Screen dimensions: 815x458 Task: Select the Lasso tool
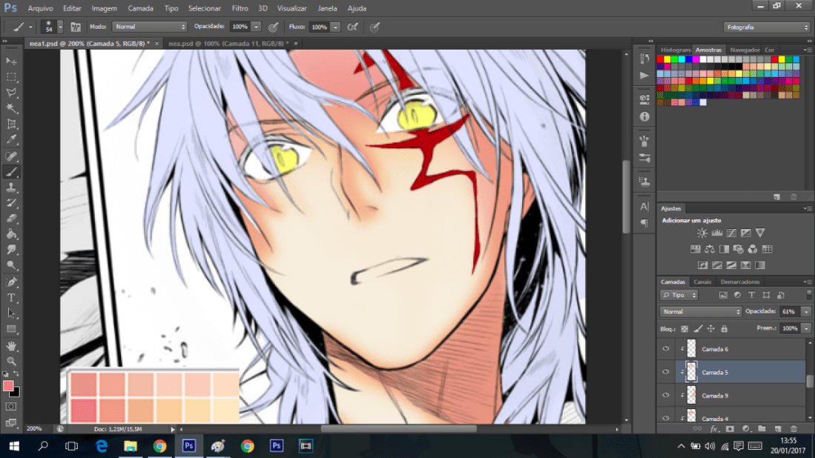click(x=12, y=93)
